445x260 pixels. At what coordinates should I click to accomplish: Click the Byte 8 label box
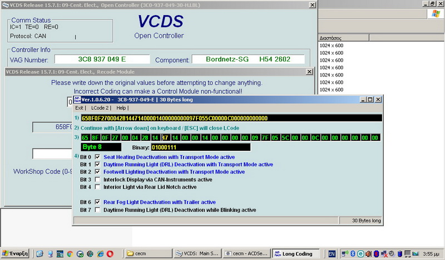(x=101, y=147)
